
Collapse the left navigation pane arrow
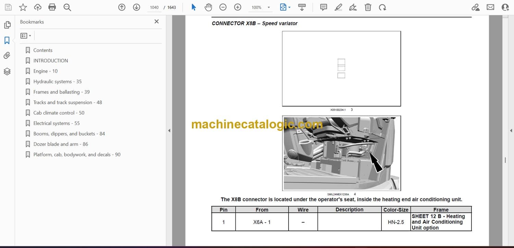169,131
